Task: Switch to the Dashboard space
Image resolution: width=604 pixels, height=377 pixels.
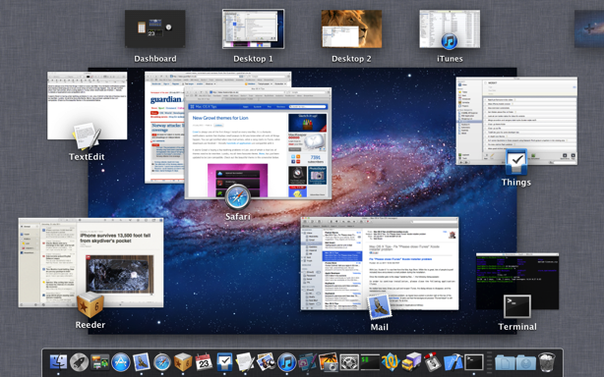Action: pyautogui.click(x=154, y=28)
